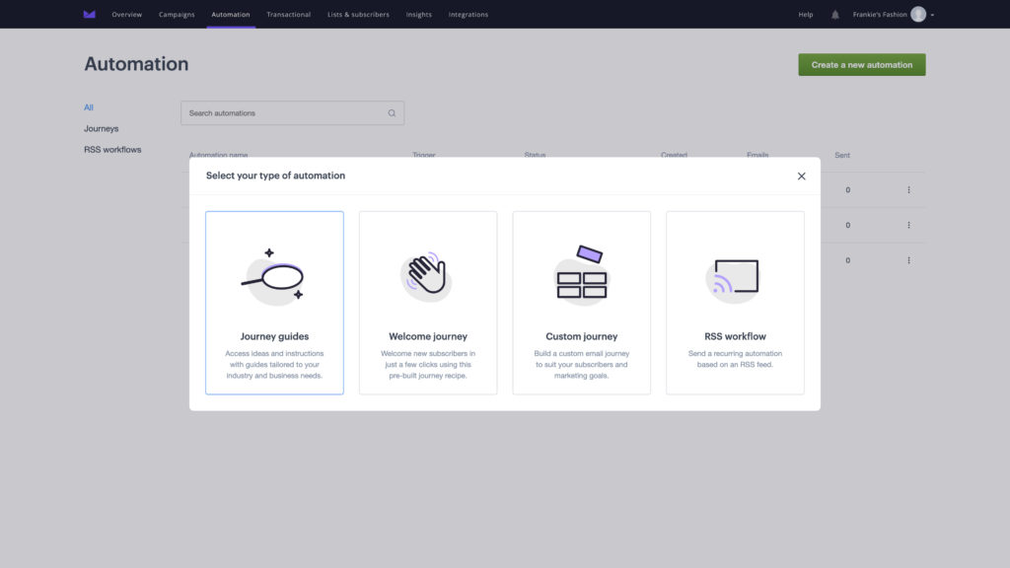The width and height of the screenshot is (1010, 568).
Task: Open the Transactional section
Action: tap(288, 14)
